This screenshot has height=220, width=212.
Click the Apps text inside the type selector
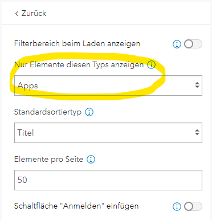tap(28, 86)
